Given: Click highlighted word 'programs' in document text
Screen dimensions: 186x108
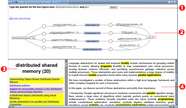Looking at the screenshot, I should click(x=106, y=66).
